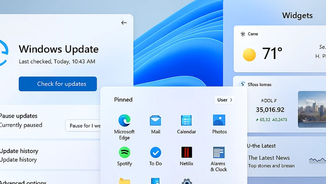This screenshot has height=184, width=326.
Task: Click the 71° temperature reading
Action: pos(272,53)
